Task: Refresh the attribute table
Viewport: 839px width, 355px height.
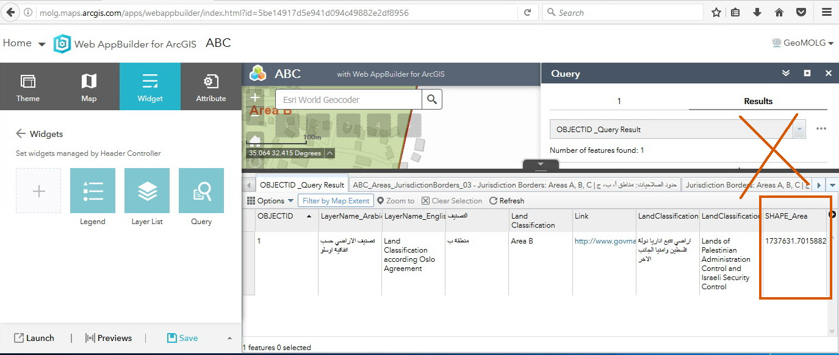Action: (506, 200)
